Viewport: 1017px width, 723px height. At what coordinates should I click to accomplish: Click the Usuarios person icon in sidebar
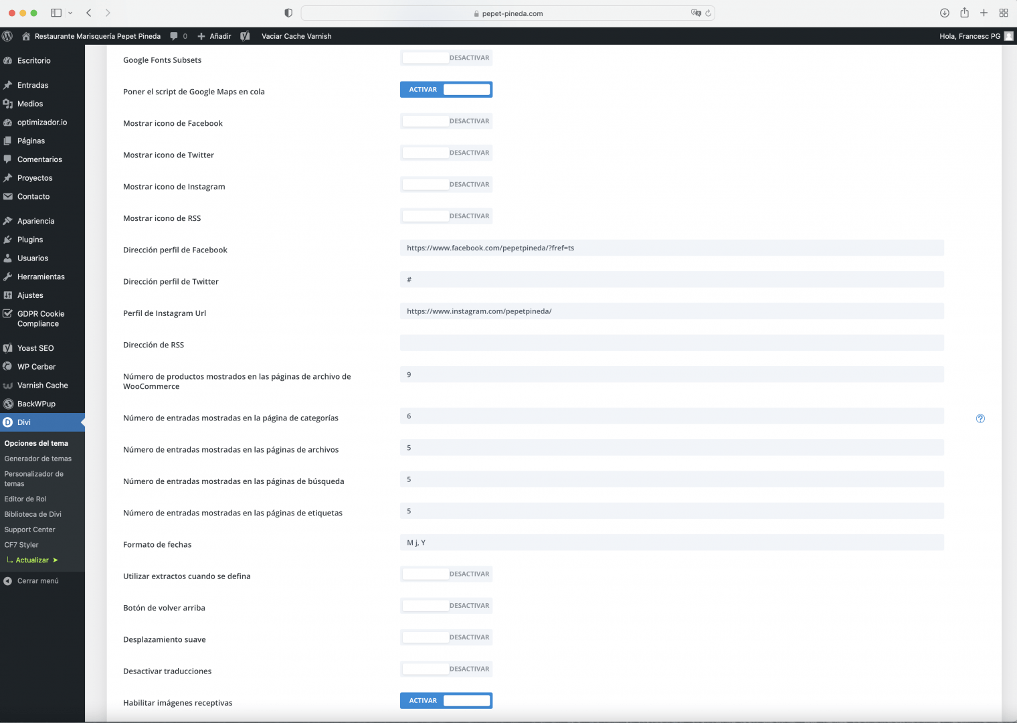click(8, 258)
